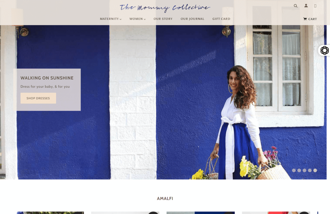Select the second slideshow dot
This screenshot has height=214, width=330.
tap(299, 170)
